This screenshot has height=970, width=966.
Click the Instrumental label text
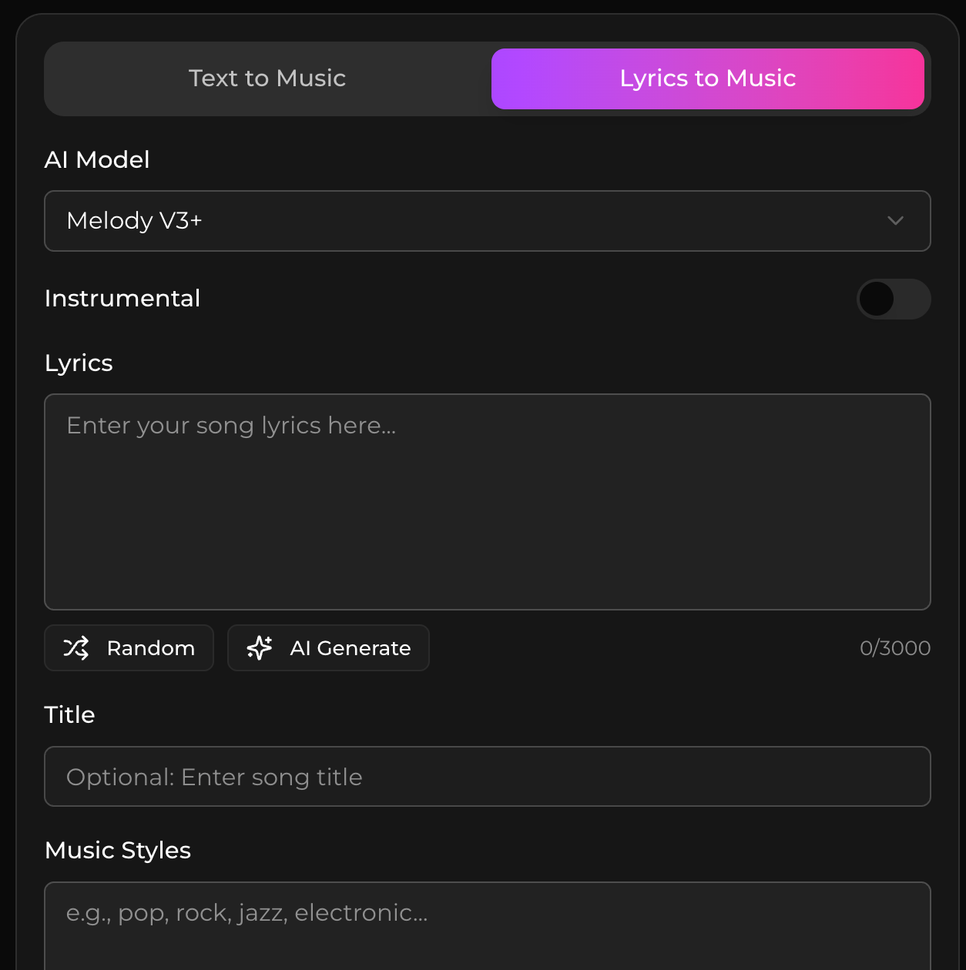(x=122, y=299)
